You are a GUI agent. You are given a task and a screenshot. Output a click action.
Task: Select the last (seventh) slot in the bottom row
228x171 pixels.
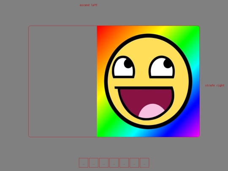point(144,163)
